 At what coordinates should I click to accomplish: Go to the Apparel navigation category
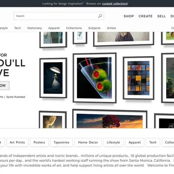coord(54,28)
